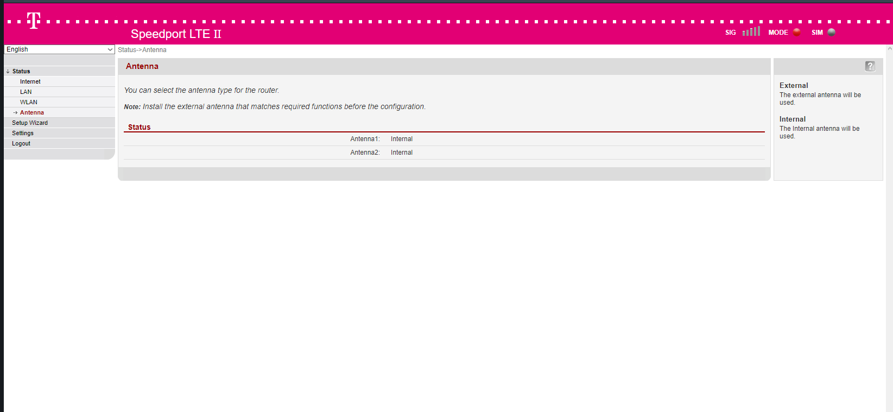
Task: Go to the LAN status page
Action: click(26, 92)
